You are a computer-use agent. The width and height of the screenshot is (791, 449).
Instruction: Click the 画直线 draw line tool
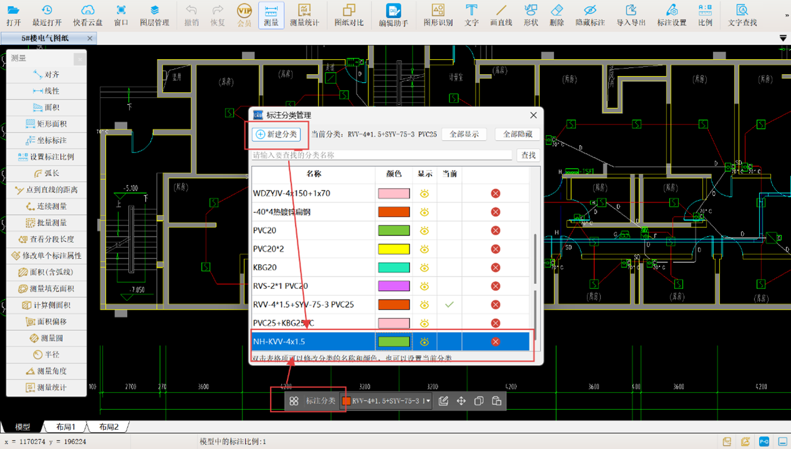(501, 15)
